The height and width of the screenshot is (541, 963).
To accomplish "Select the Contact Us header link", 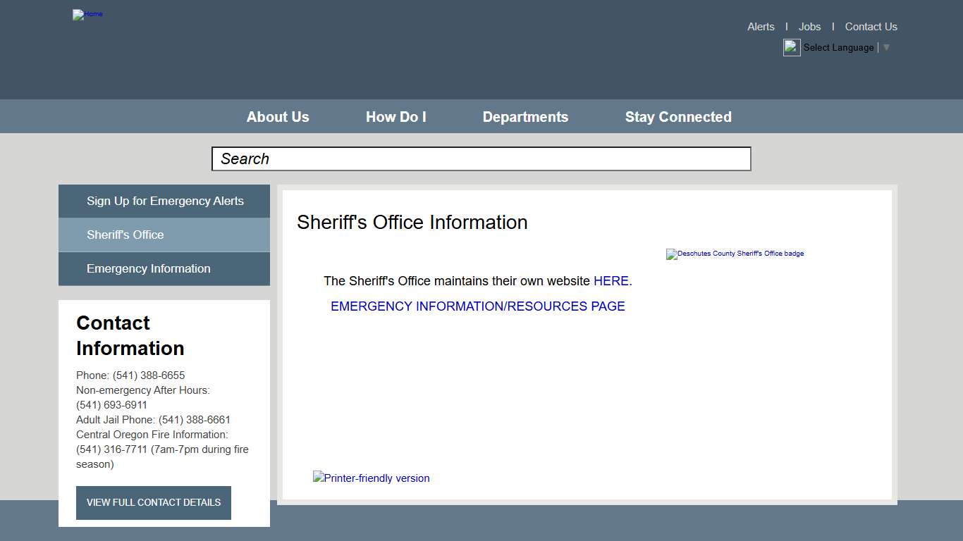I will click(871, 26).
